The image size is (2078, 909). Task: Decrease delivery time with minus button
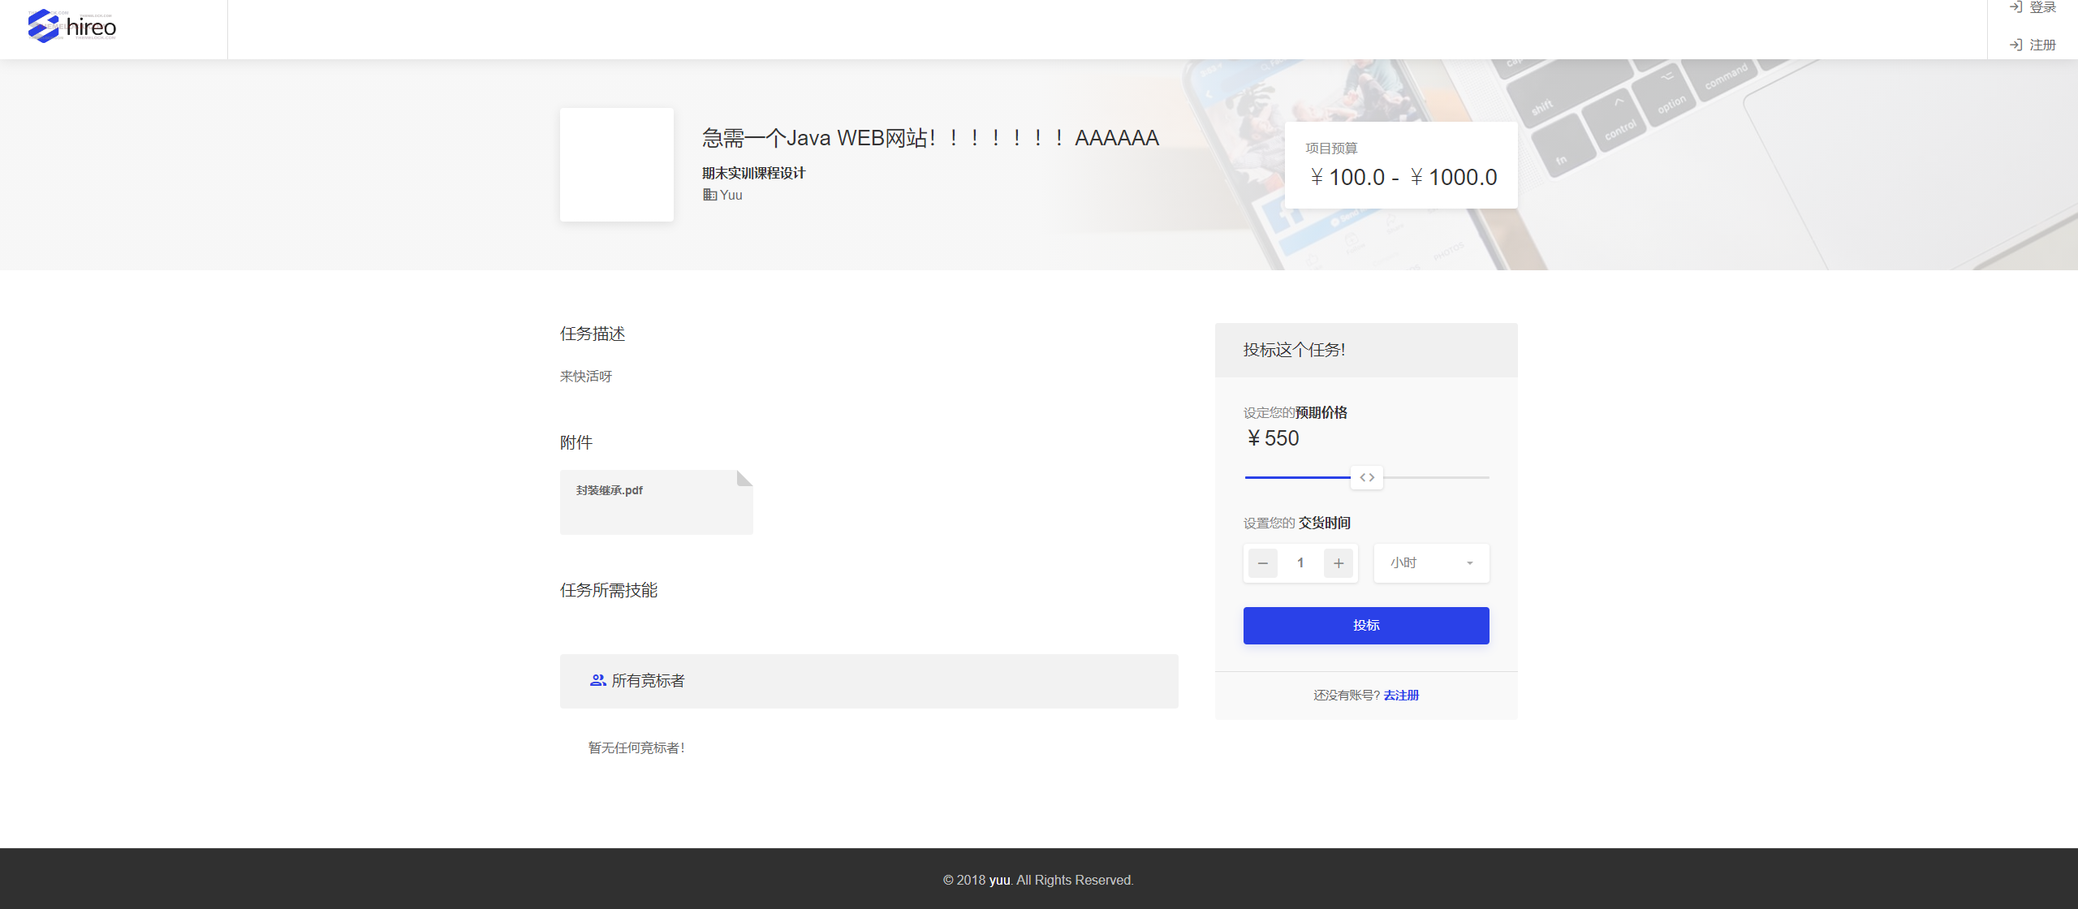[x=1262, y=562]
